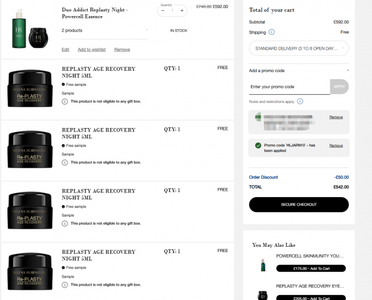Click the Apply promo button
The width and height of the screenshot is (372, 300).
(339, 87)
